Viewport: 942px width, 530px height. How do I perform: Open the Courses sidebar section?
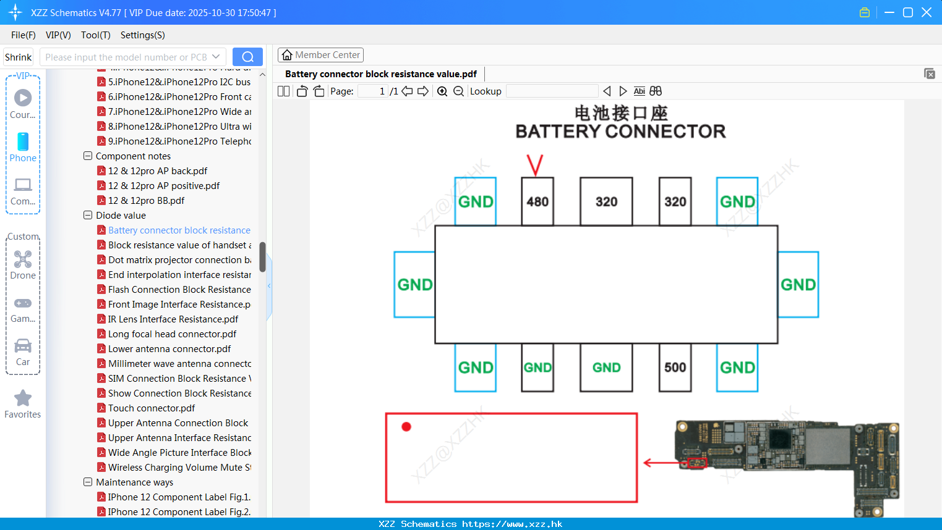point(23,104)
